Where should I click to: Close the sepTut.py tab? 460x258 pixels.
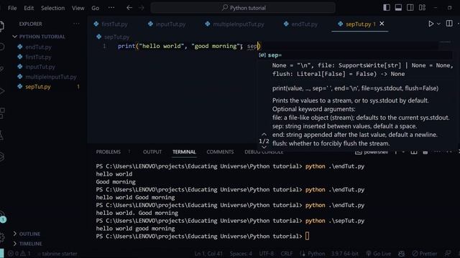(x=382, y=24)
